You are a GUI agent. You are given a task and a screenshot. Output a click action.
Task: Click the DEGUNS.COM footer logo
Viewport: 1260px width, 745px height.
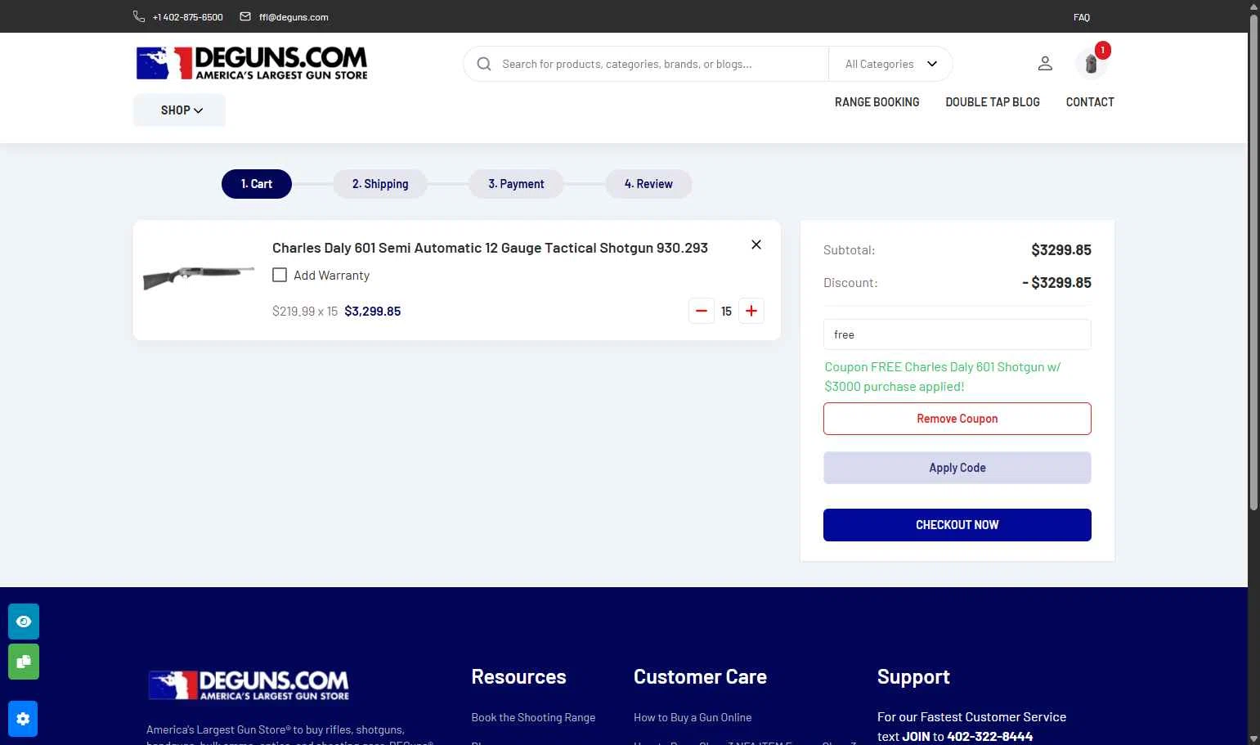(249, 685)
